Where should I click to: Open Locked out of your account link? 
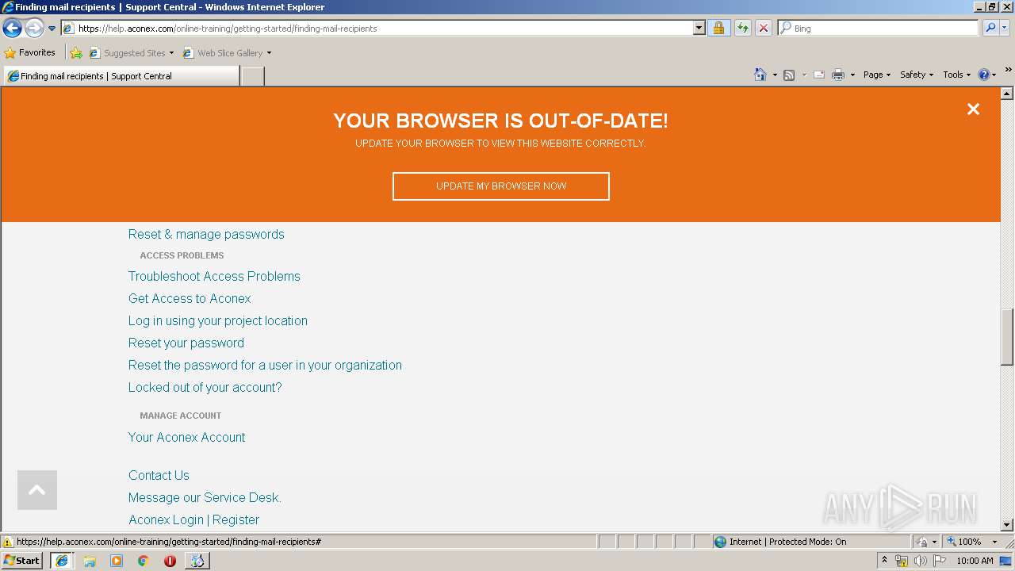coord(205,387)
